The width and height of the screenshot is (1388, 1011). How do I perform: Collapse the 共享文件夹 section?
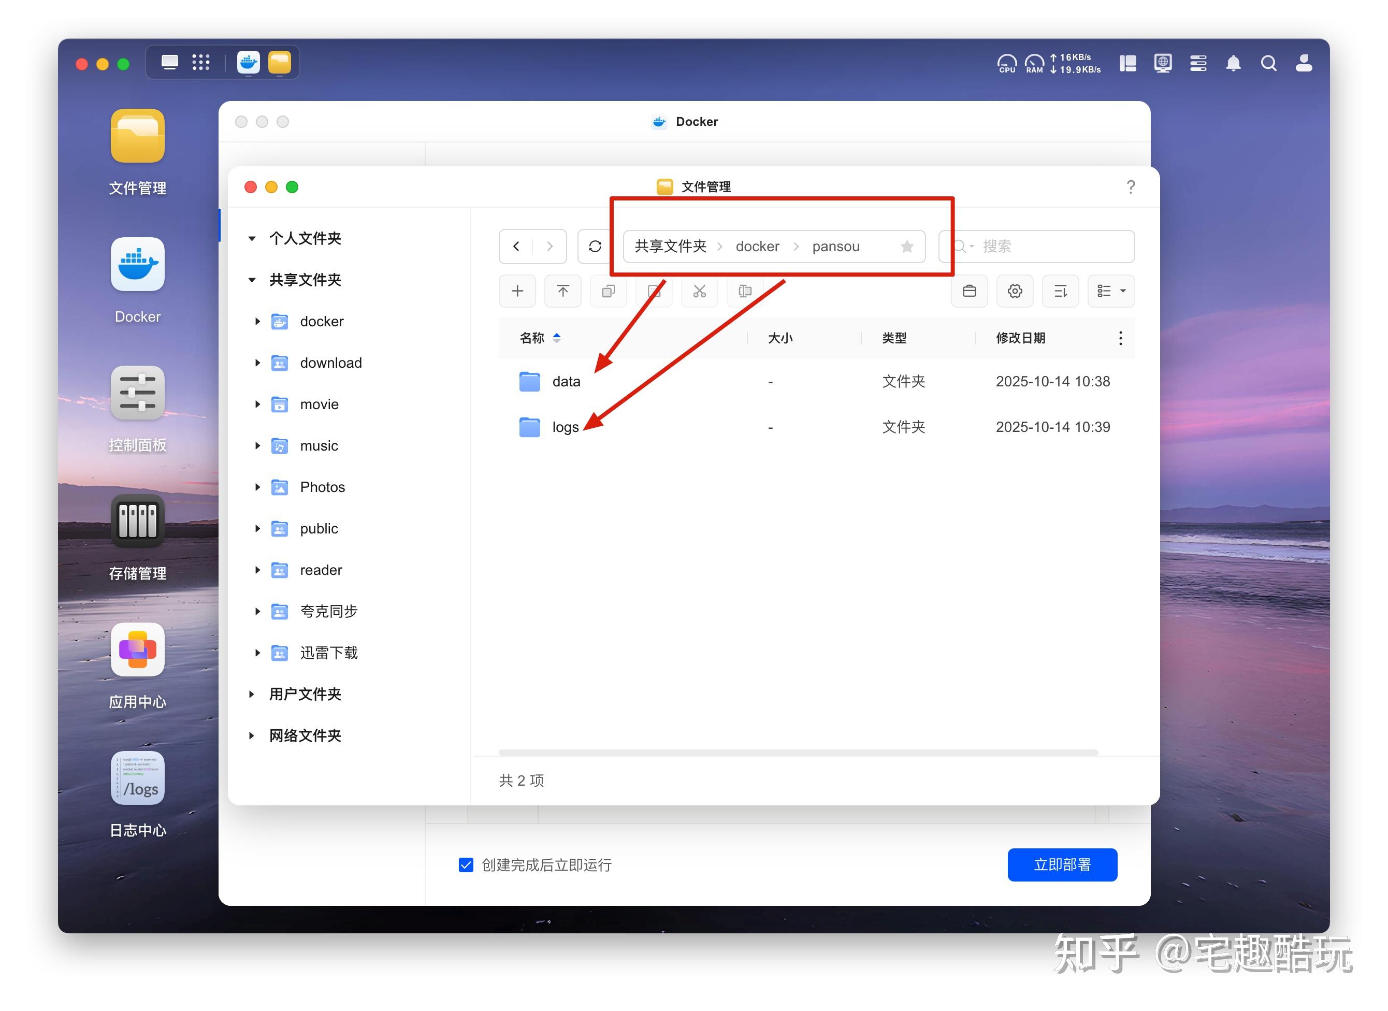click(x=252, y=280)
